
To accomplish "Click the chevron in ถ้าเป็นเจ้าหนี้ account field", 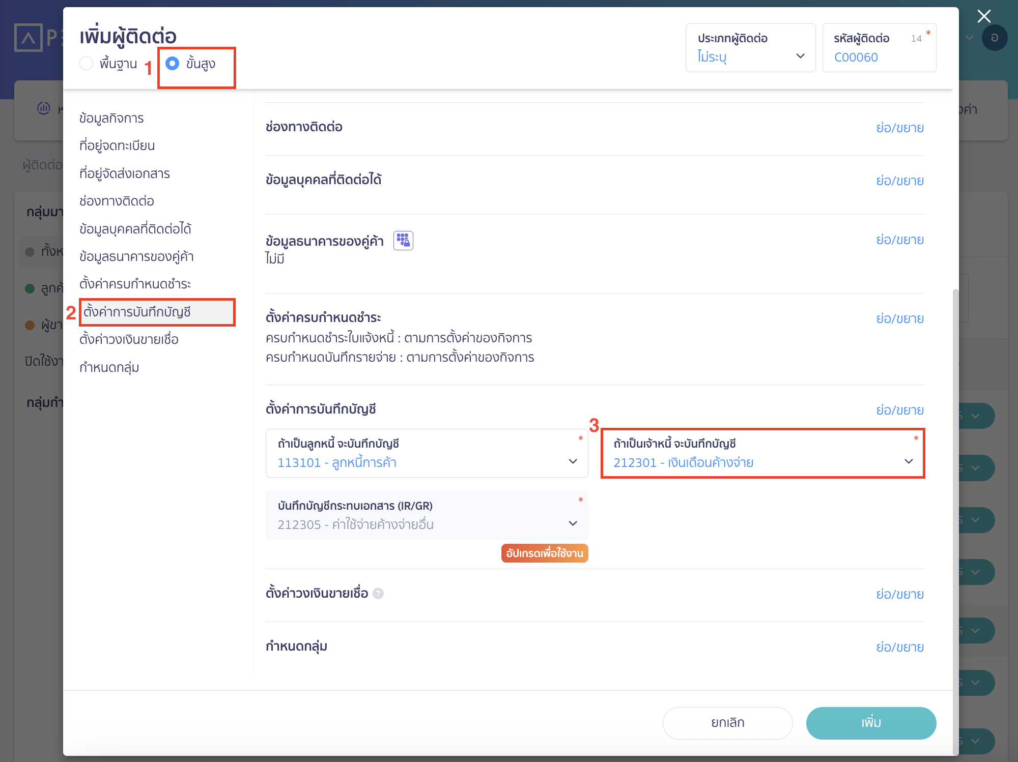I will click(x=909, y=461).
